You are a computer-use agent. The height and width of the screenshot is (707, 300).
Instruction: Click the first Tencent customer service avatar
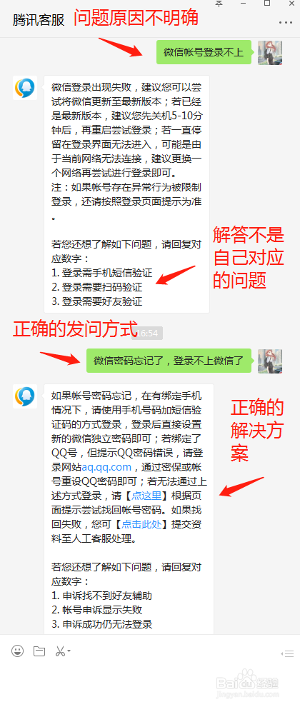pyautogui.click(x=25, y=88)
